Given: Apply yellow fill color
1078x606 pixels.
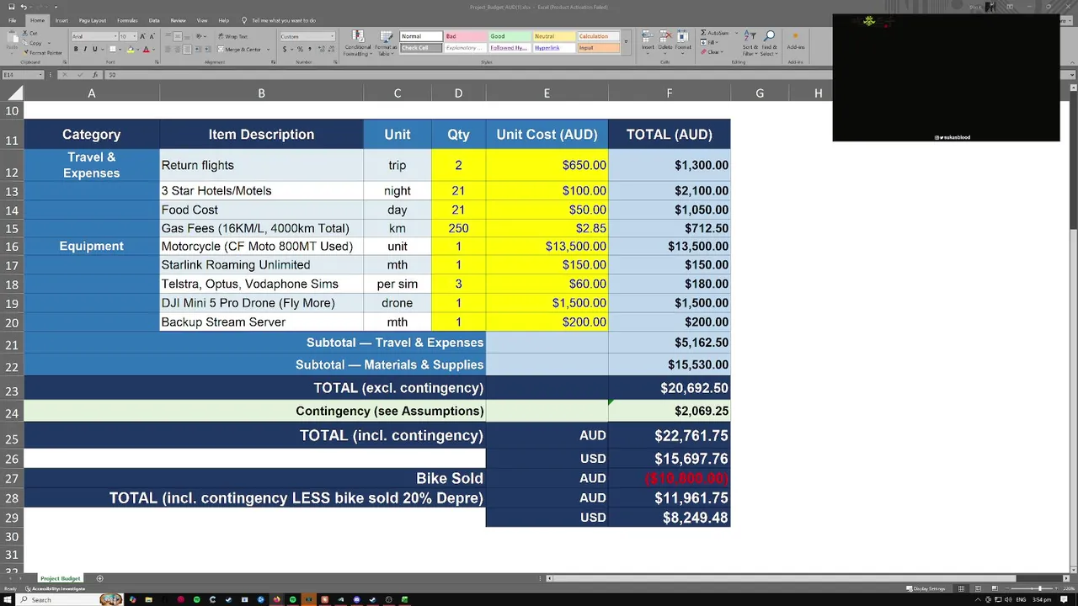Looking at the screenshot, I should (131, 50).
